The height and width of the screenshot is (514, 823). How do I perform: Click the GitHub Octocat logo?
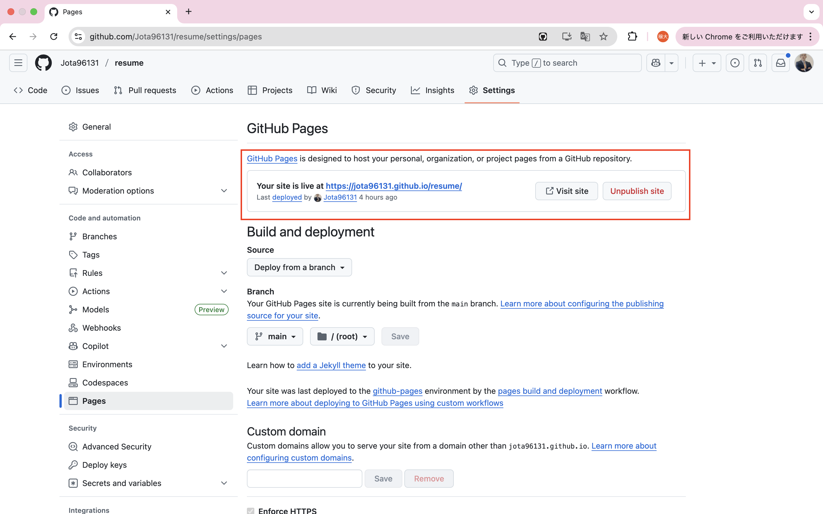(43, 63)
